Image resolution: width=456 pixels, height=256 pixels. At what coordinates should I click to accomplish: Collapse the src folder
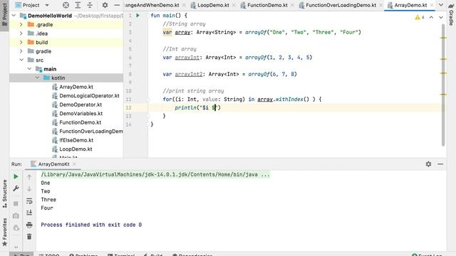coord(21,60)
